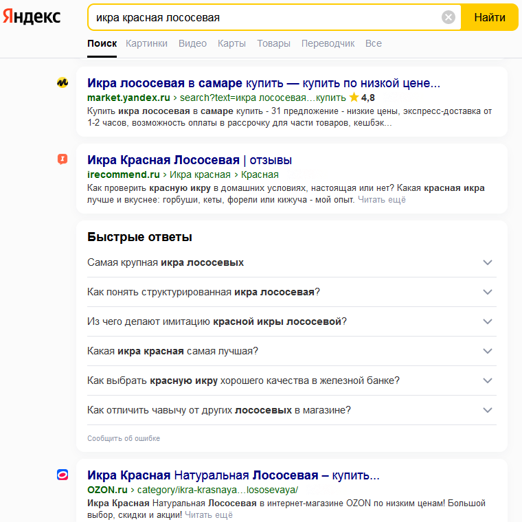Switch to the Картинки tab
The height and width of the screenshot is (522, 522).
click(x=146, y=43)
